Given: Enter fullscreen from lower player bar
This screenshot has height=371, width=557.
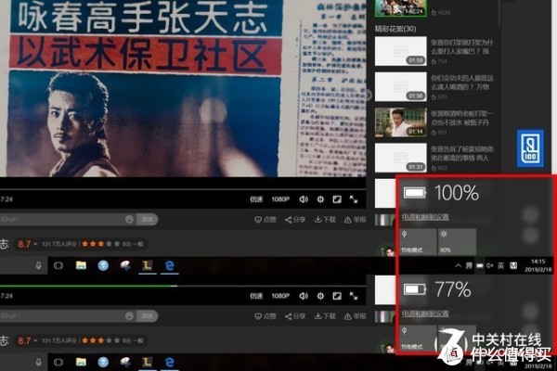Looking at the screenshot, I should [354, 296].
